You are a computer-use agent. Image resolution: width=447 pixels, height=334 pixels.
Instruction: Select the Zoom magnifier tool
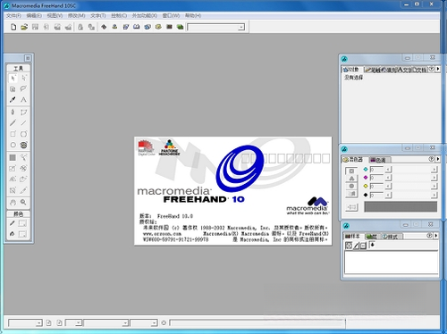tap(24, 203)
